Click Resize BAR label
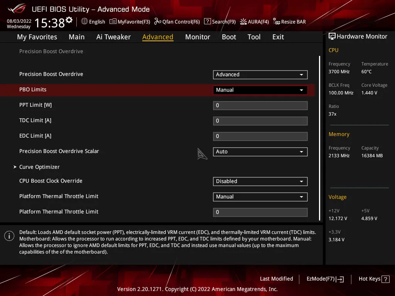This screenshot has height=296, width=395. [294, 22]
